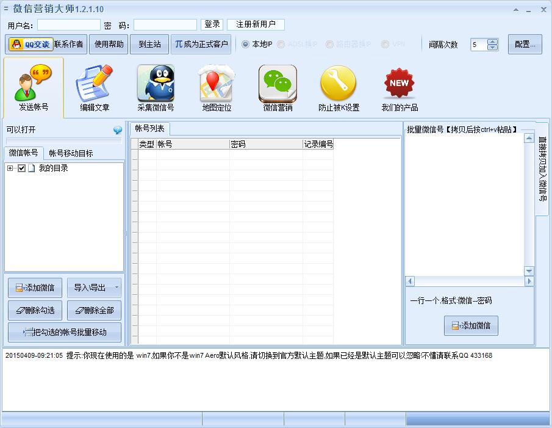Select the 帐号列表 tab
Viewport: 552px width, 428px height.
tap(149, 129)
